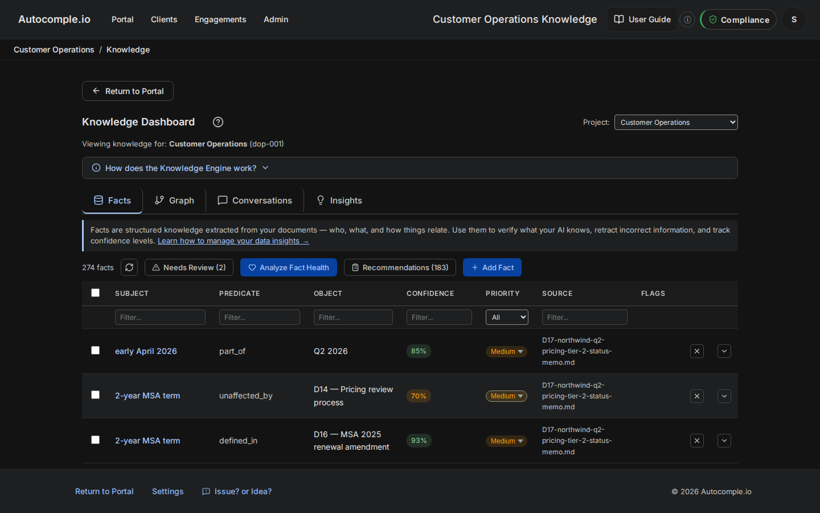
Task: Check the defined_in row checkbox
Action: pos(95,439)
